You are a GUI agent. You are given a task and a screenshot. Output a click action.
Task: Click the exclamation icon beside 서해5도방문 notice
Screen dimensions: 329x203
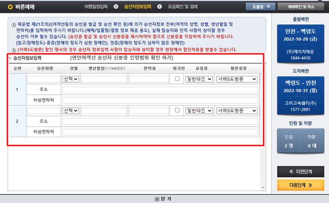[14, 50]
